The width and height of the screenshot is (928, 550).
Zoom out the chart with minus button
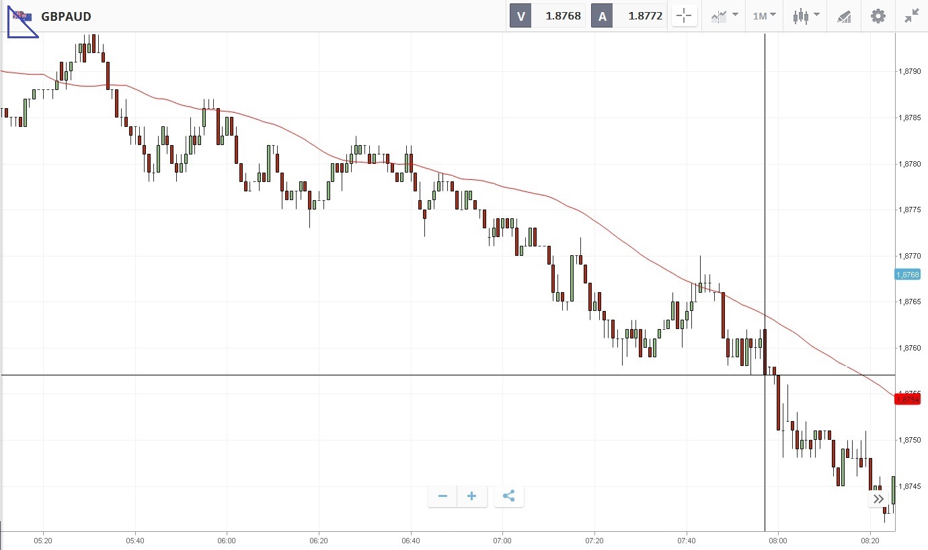tap(442, 496)
